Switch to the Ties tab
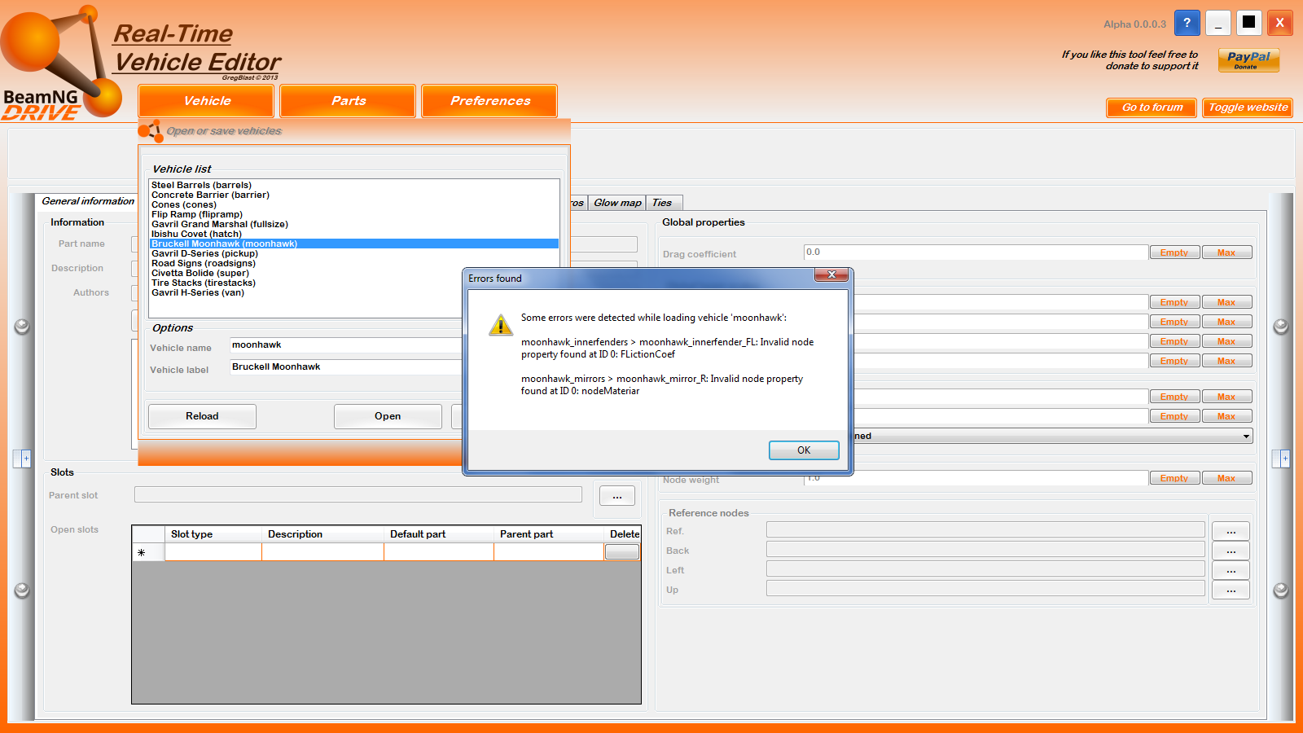The width and height of the screenshot is (1303, 733). coord(662,203)
